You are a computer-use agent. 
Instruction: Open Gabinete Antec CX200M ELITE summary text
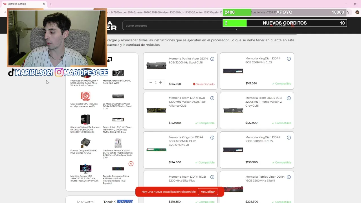tap(118, 154)
